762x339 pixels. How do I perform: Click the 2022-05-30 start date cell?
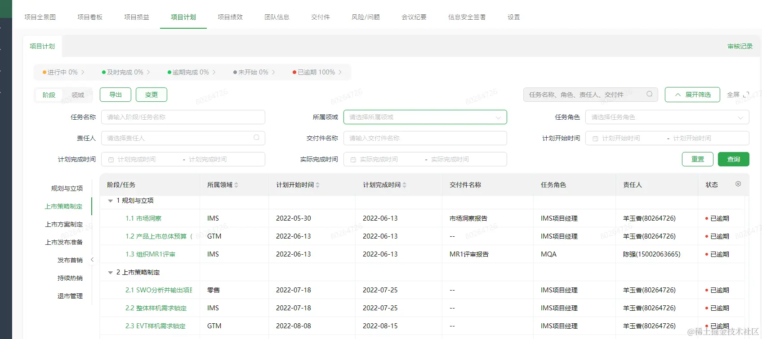point(294,218)
